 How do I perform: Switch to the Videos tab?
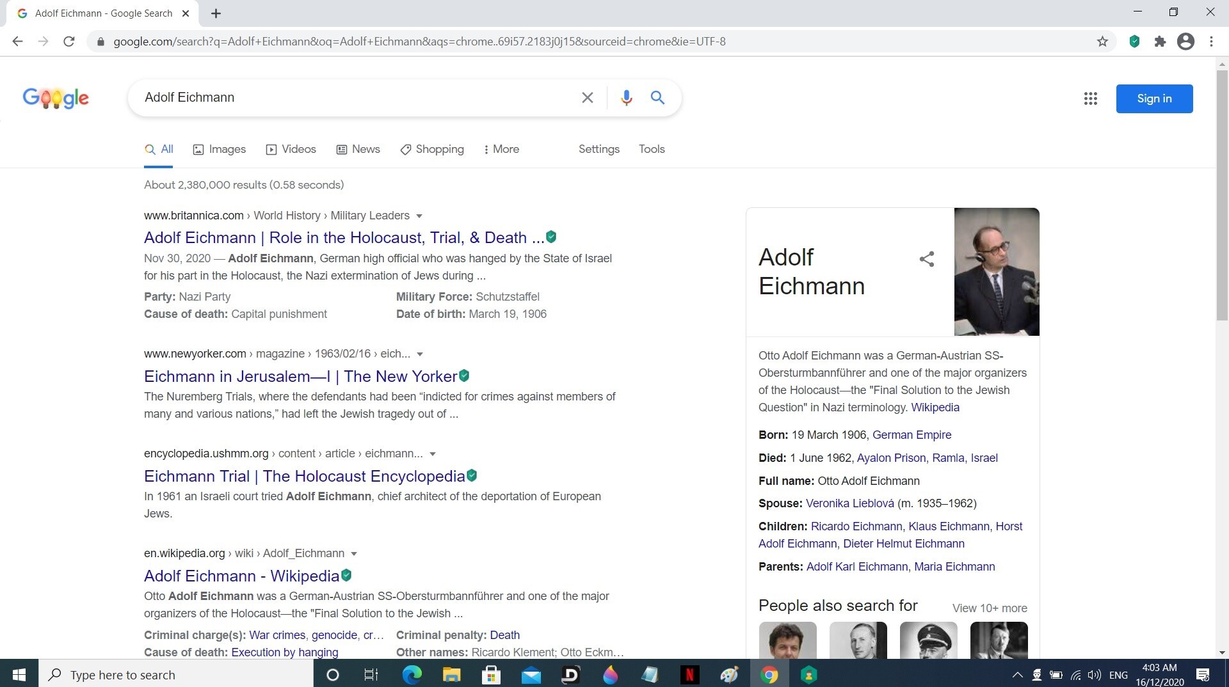point(291,149)
